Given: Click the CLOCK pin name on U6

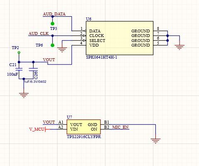Looking at the screenshot, I should coord(97,36).
